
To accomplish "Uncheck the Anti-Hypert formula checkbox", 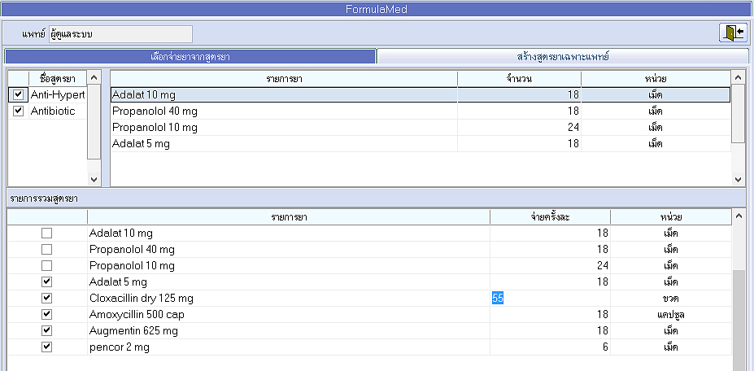I will click(x=18, y=95).
